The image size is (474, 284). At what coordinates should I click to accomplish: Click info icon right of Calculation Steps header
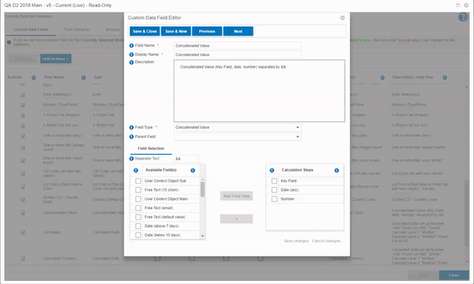337,170
